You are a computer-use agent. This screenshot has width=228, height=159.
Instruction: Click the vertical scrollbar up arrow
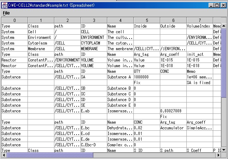pos(224,20)
